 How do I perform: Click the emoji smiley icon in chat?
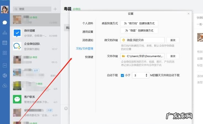66,108
